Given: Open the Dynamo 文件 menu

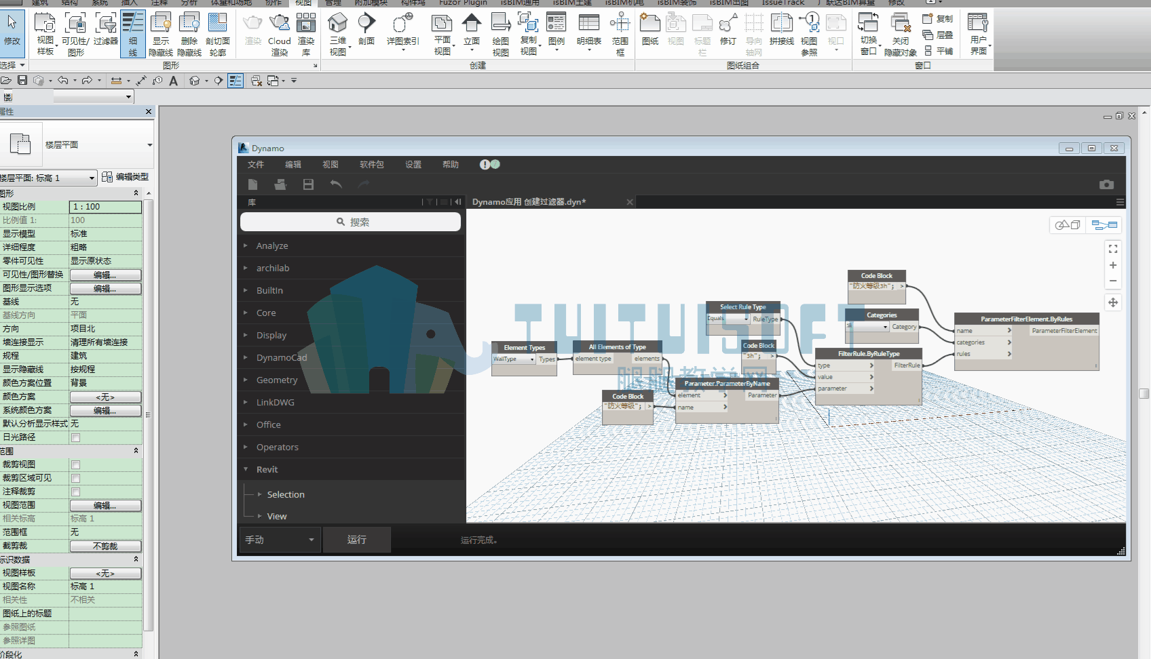Looking at the screenshot, I should tap(256, 165).
